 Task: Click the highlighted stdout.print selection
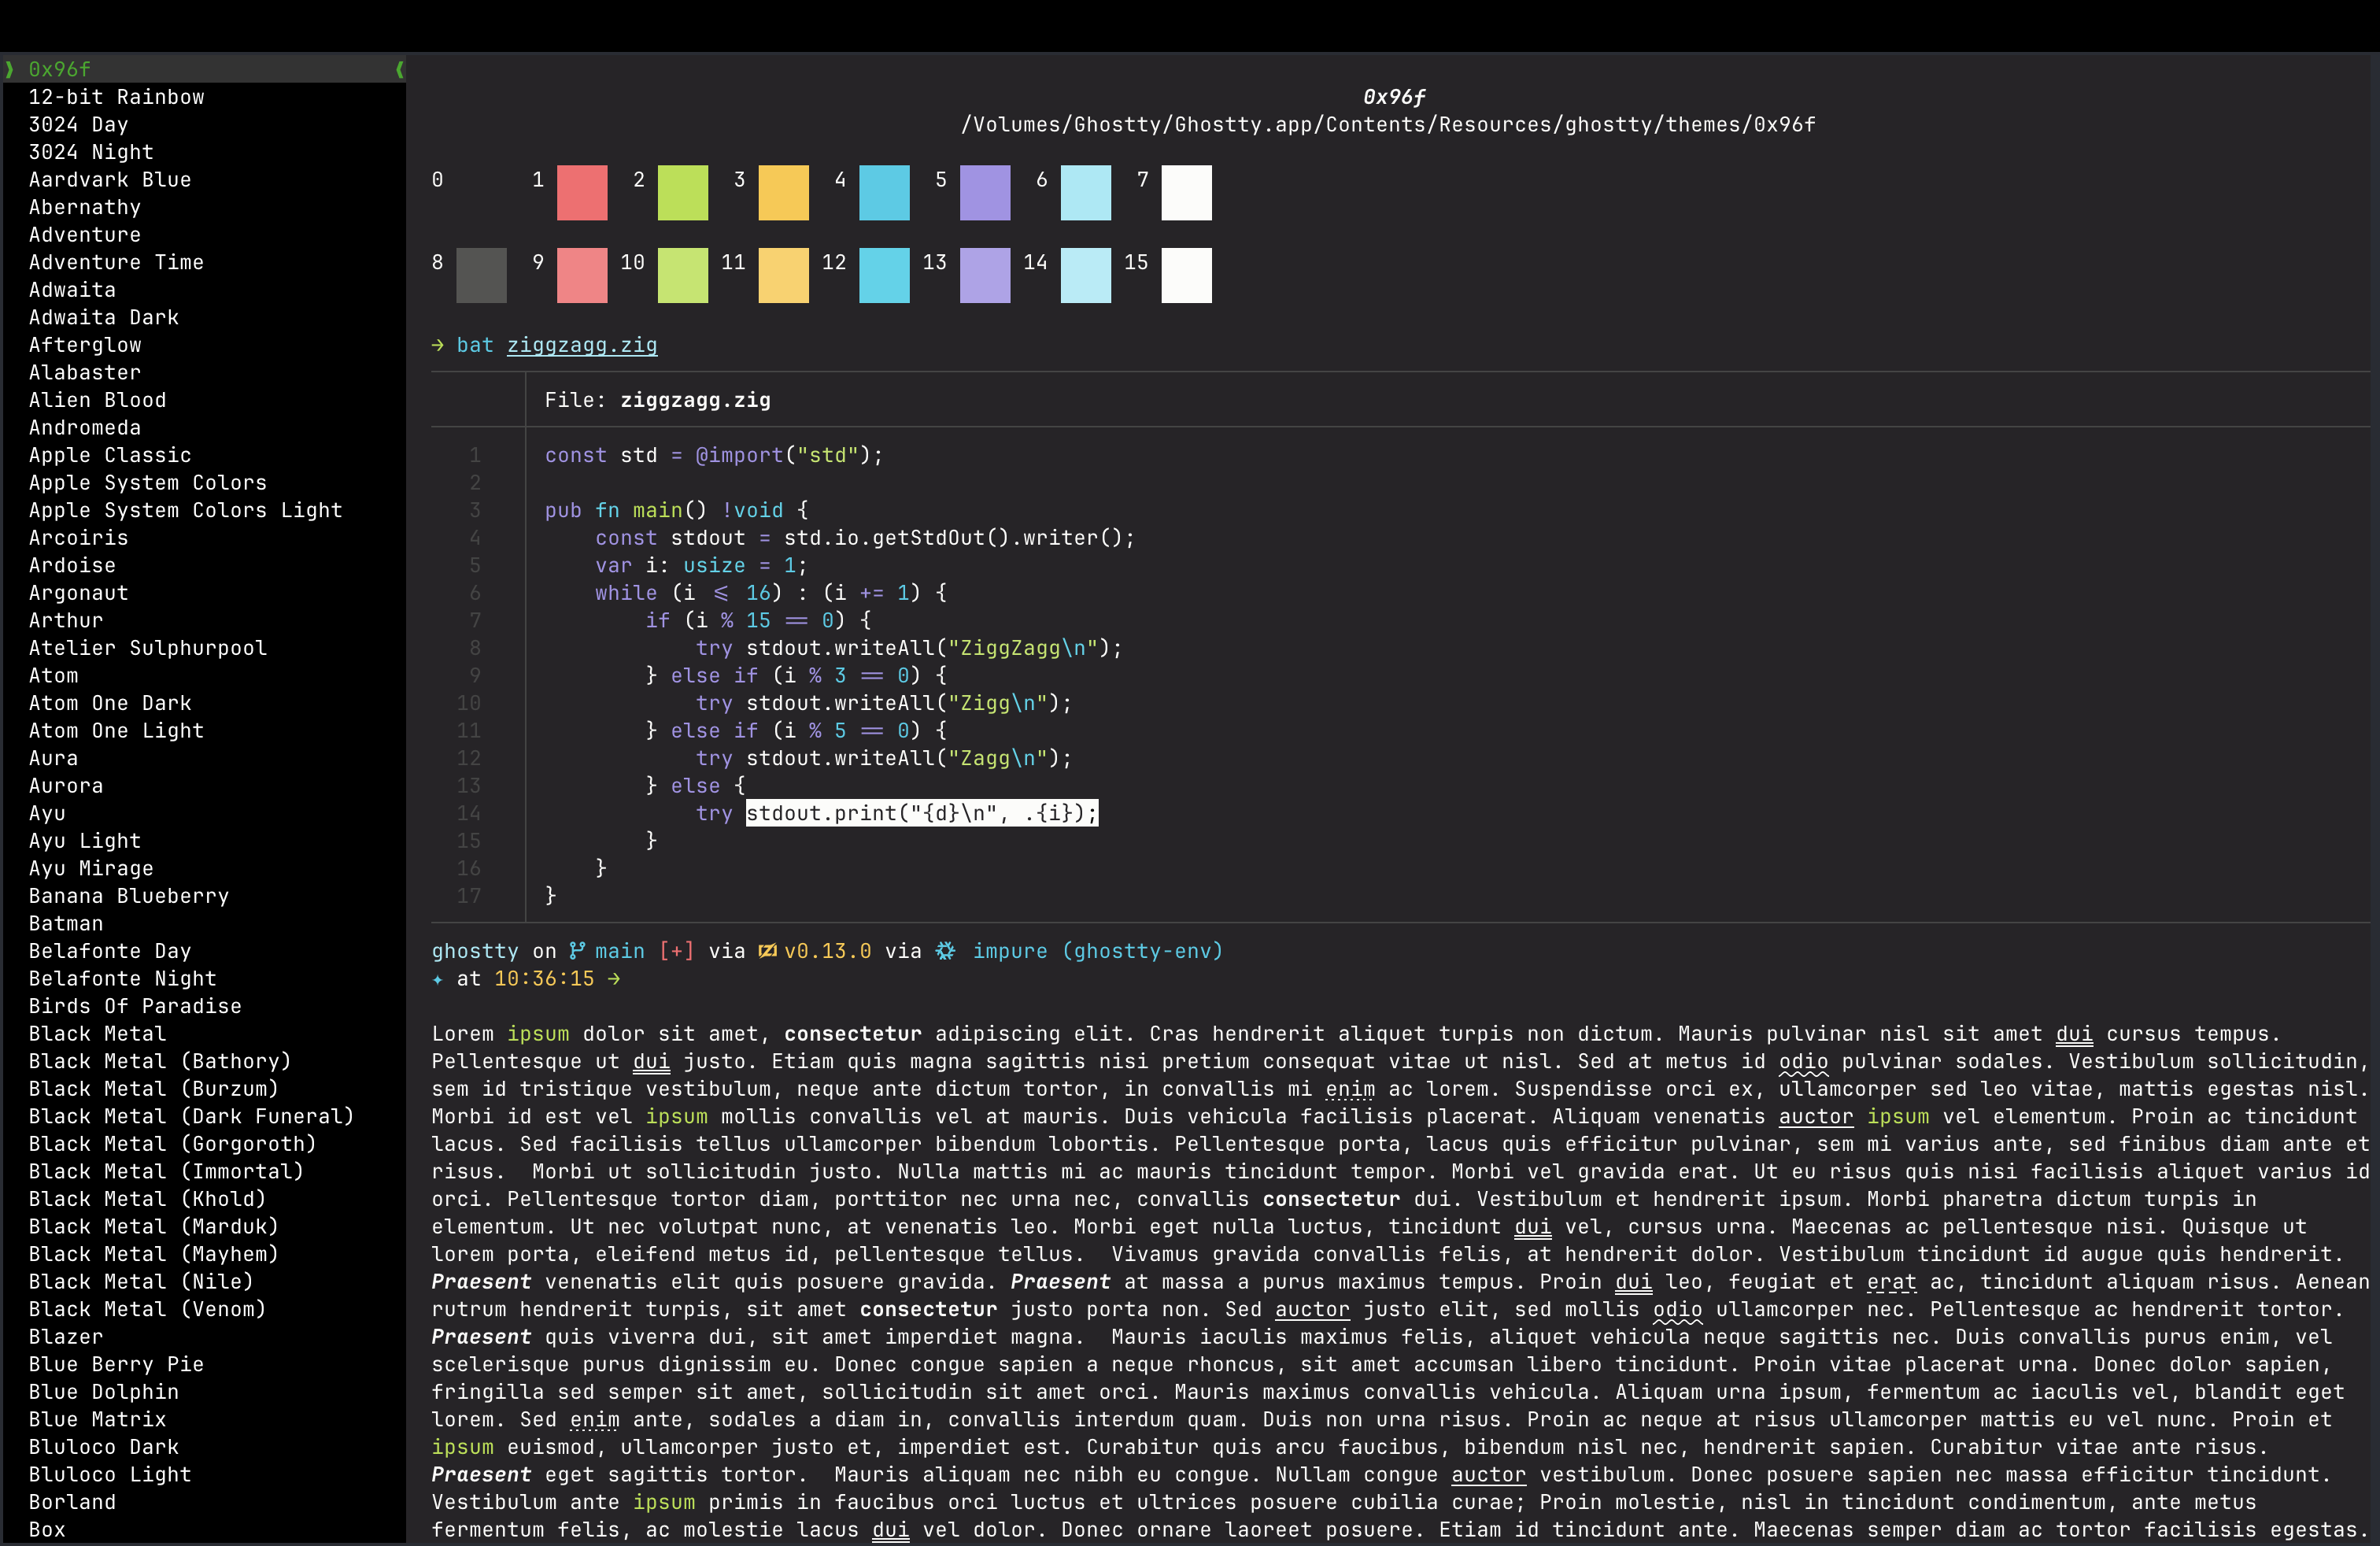[x=922, y=813]
